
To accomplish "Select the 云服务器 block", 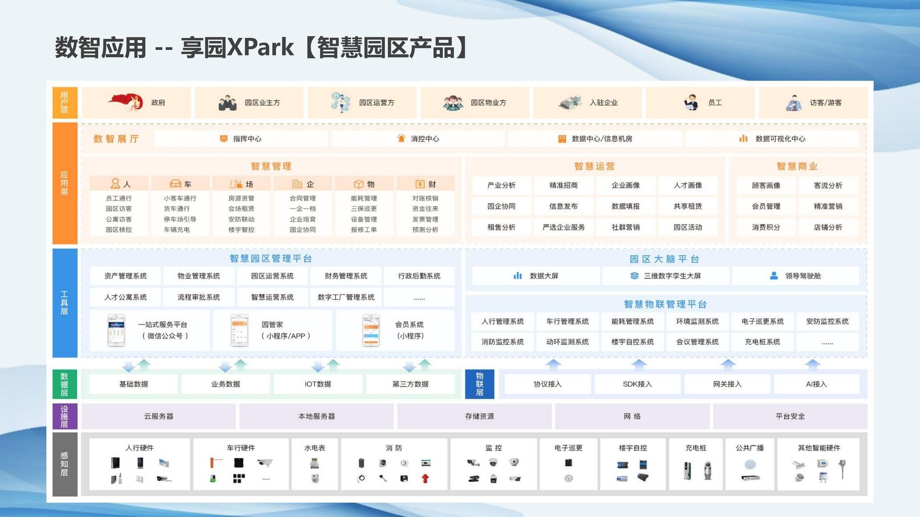I will click(159, 416).
